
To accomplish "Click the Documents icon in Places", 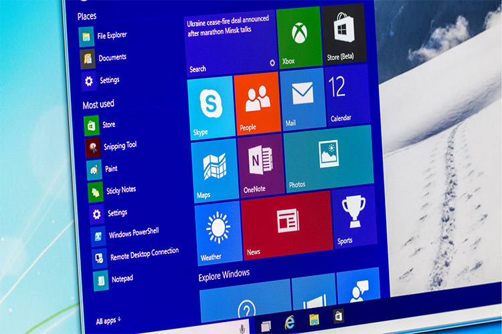I will click(88, 59).
